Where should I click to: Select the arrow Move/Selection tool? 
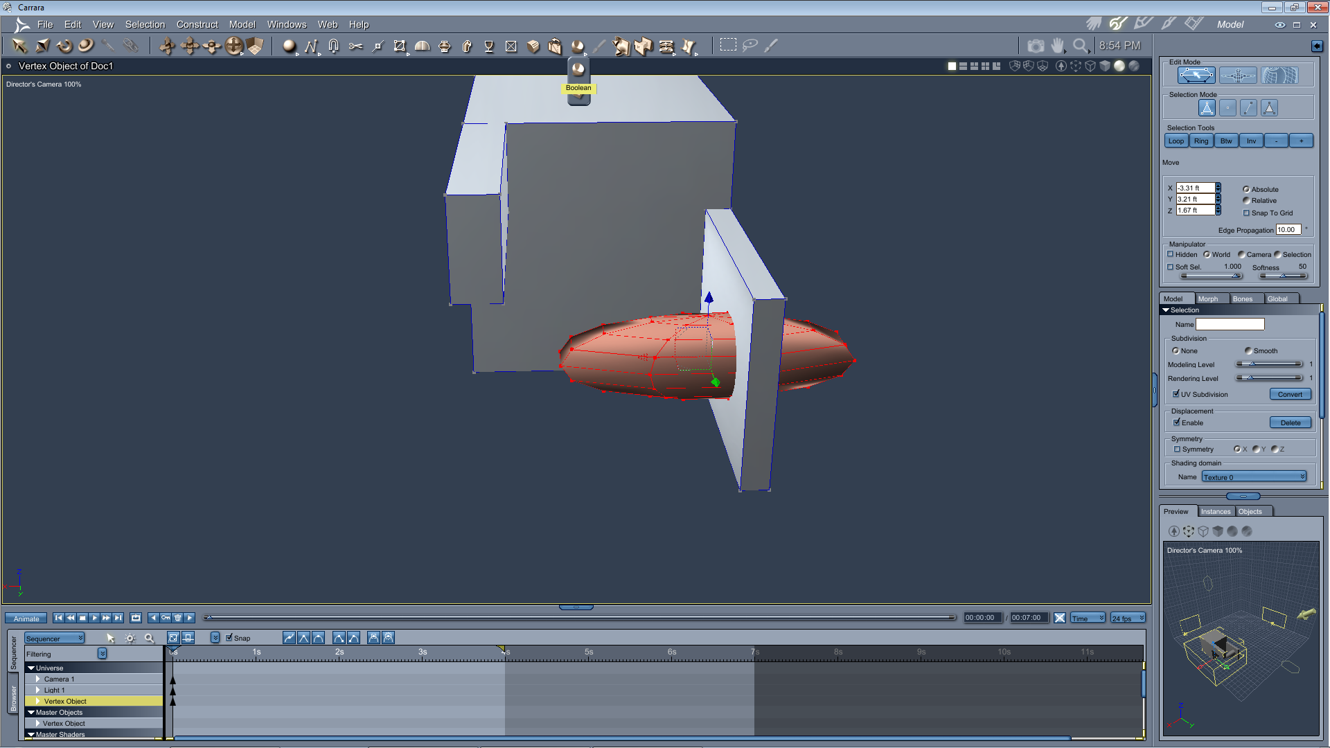[19, 46]
